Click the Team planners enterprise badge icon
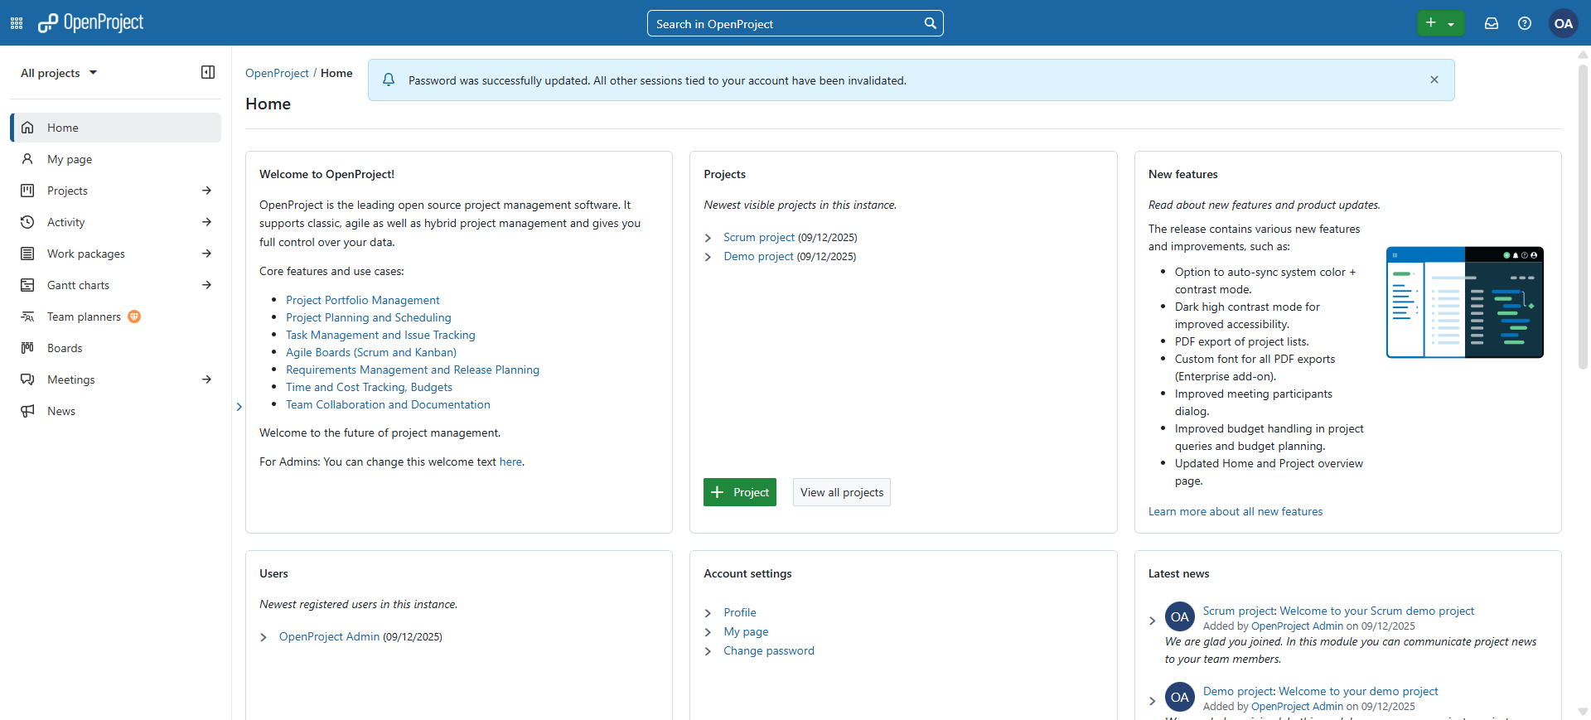 (134, 317)
